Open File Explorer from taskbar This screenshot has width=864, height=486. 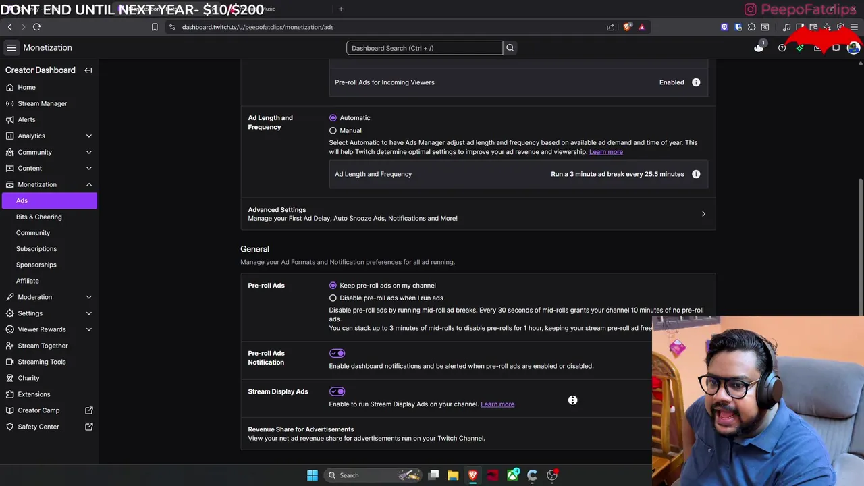tap(453, 475)
